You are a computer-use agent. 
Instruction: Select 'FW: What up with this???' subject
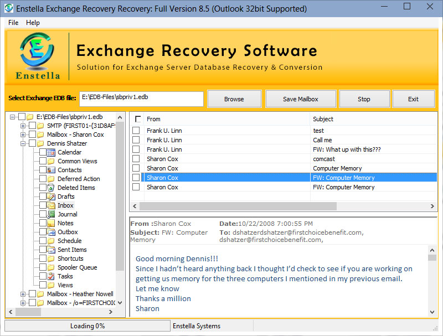347,149
